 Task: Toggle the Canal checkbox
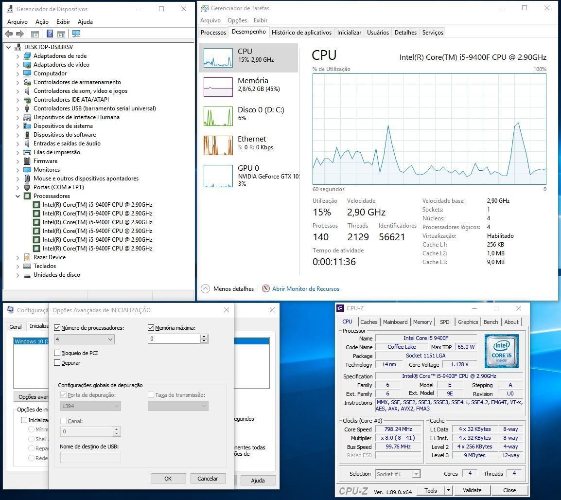click(x=63, y=421)
